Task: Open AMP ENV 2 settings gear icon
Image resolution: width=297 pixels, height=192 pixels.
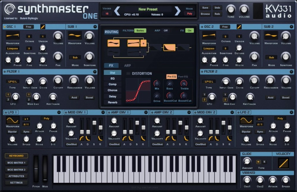Action: point(189,112)
